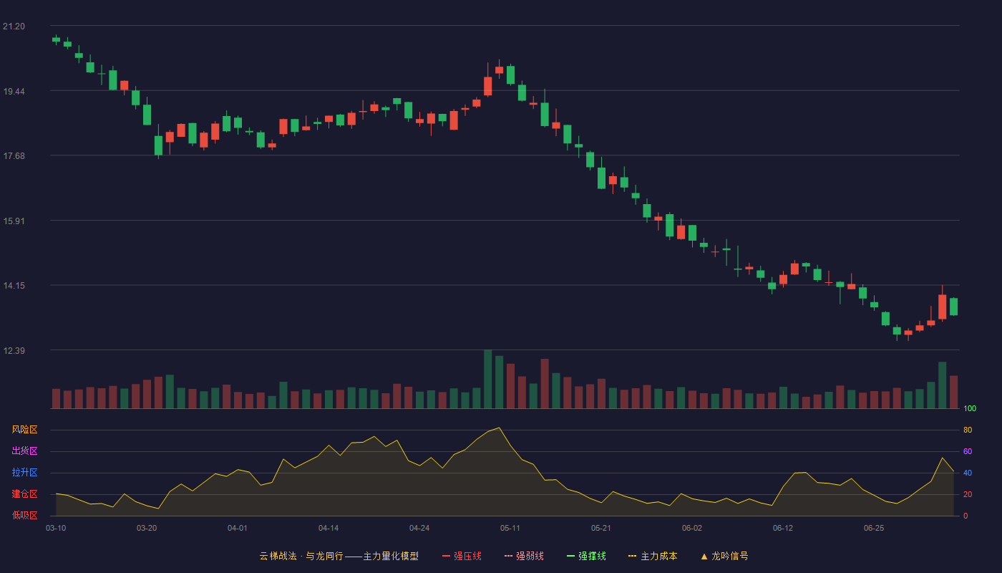Click the 05-21 date label

[601, 528]
